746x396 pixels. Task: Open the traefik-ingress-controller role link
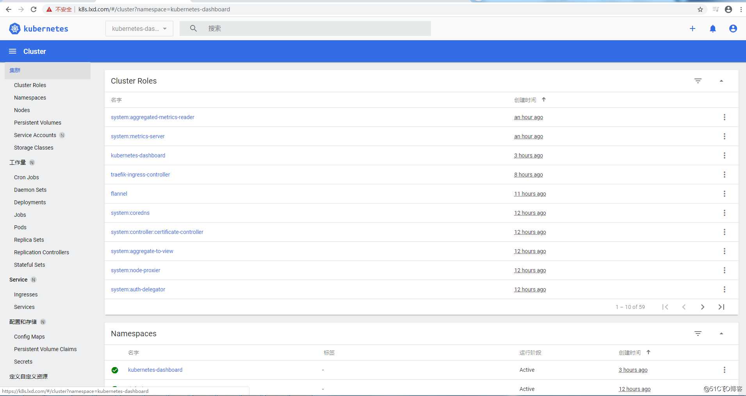coord(141,175)
